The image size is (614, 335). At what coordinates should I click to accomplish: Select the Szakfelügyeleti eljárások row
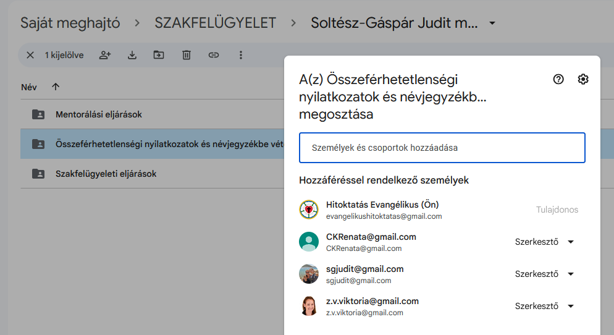(153, 174)
